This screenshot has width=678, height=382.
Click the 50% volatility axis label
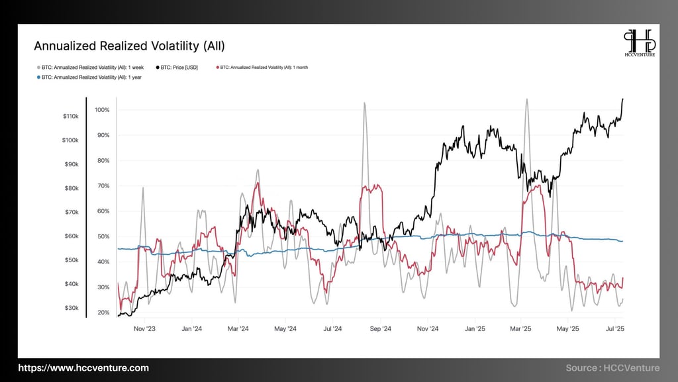pos(103,237)
